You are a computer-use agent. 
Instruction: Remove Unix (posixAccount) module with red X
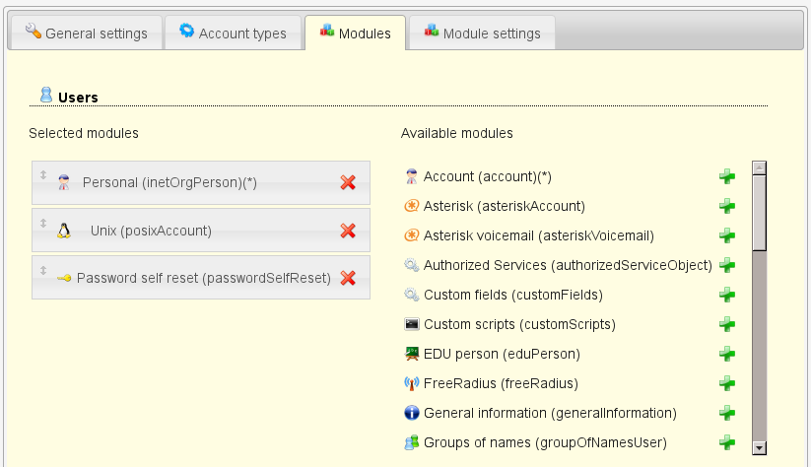(x=347, y=231)
